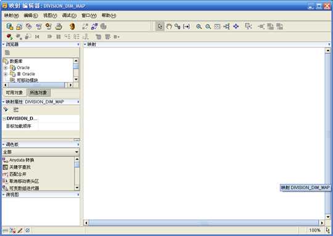Expand the first Oracle tree node
The width and height of the screenshot is (333, 236).
point(6,68)
